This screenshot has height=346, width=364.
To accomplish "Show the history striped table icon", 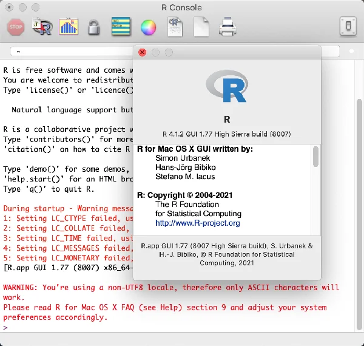I will pos(121,27).
